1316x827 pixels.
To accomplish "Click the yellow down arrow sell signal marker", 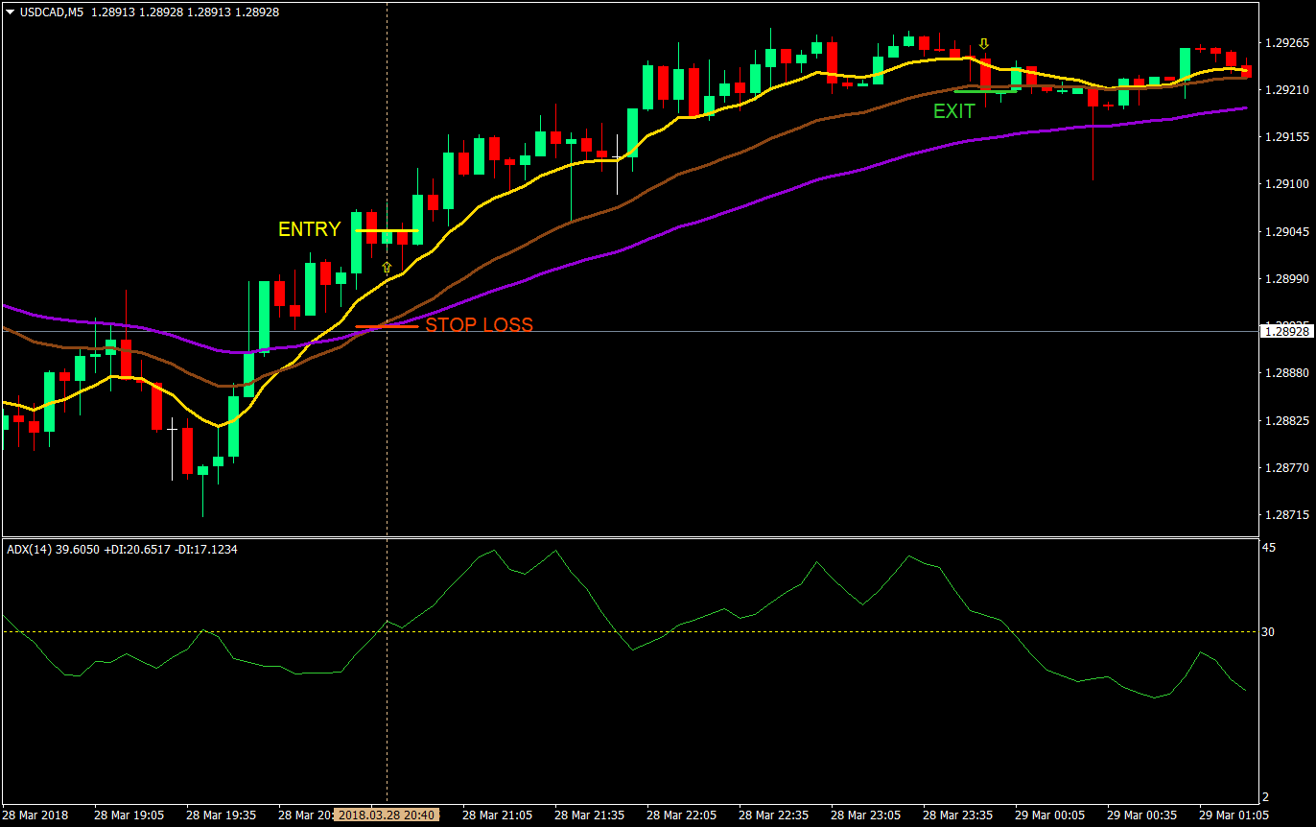I will [x=984, y=43].
